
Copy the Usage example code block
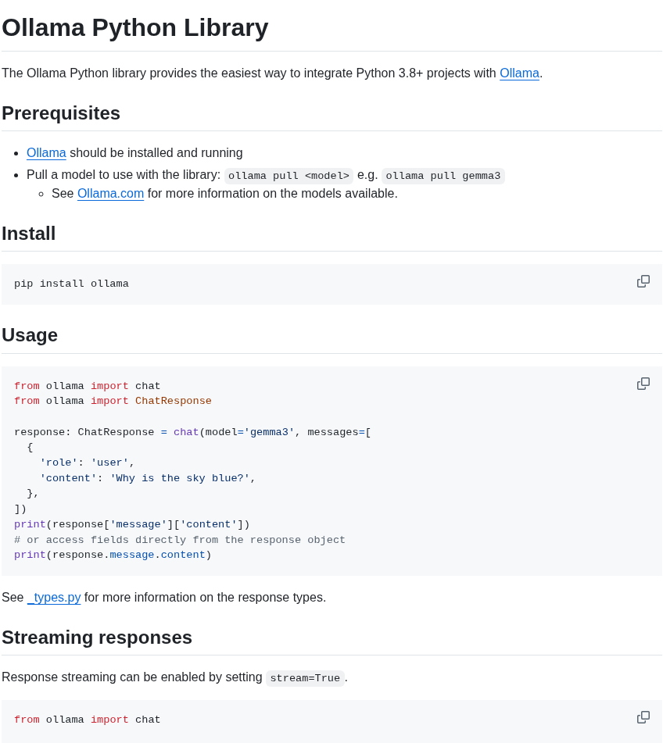coord(643,384)
